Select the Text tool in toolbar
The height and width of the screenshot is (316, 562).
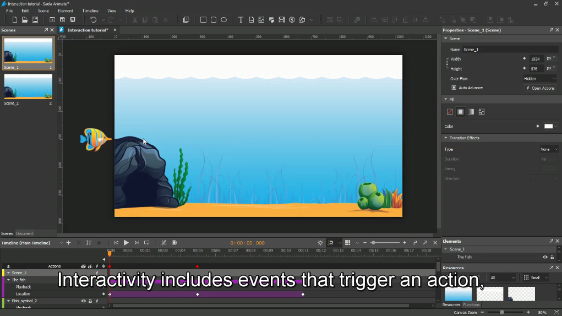coord(241,20)
